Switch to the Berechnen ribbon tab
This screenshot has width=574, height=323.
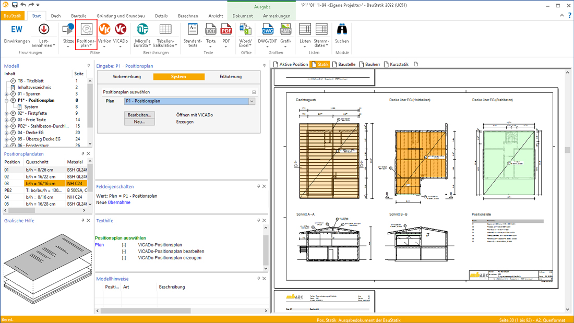point(188,16)
